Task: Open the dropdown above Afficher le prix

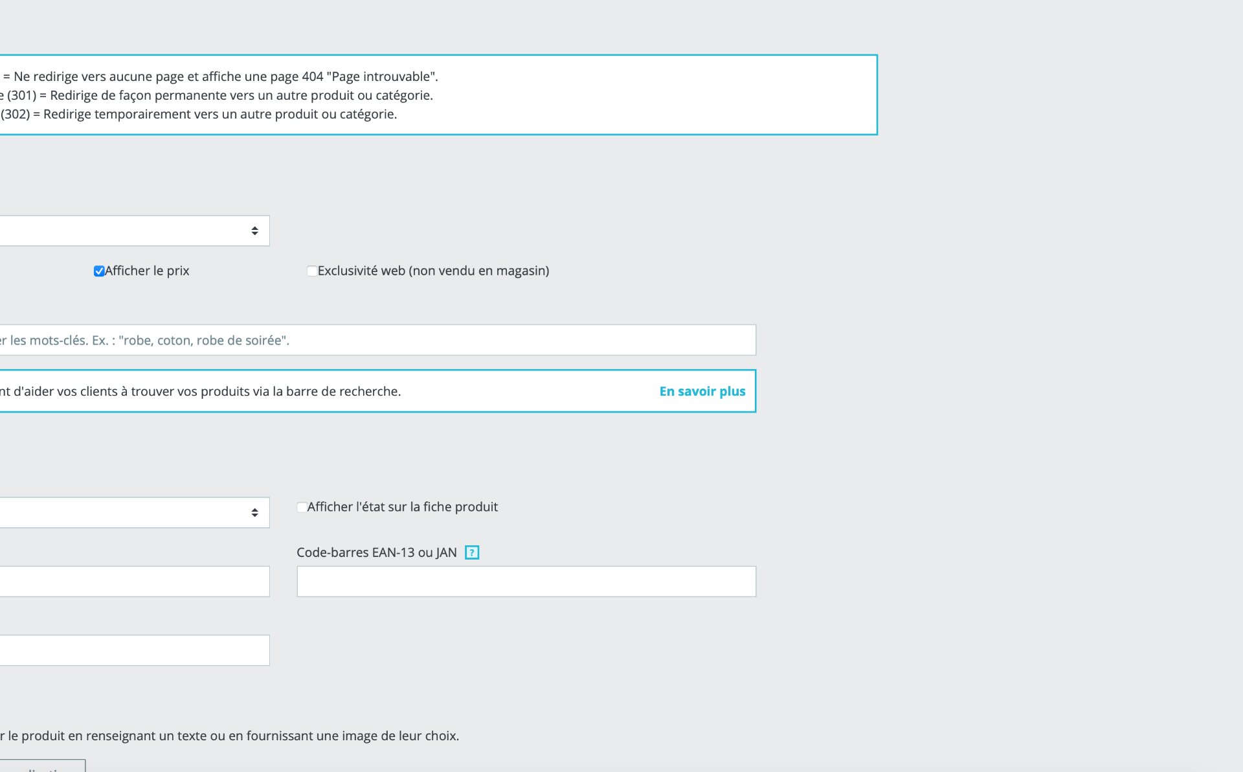Action: [x=134, y=231]
